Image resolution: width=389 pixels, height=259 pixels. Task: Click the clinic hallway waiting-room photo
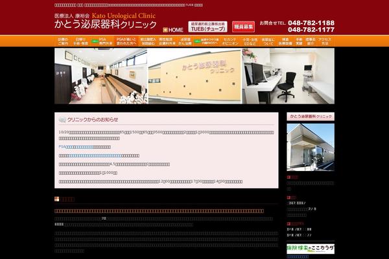(x=101, y=76)
